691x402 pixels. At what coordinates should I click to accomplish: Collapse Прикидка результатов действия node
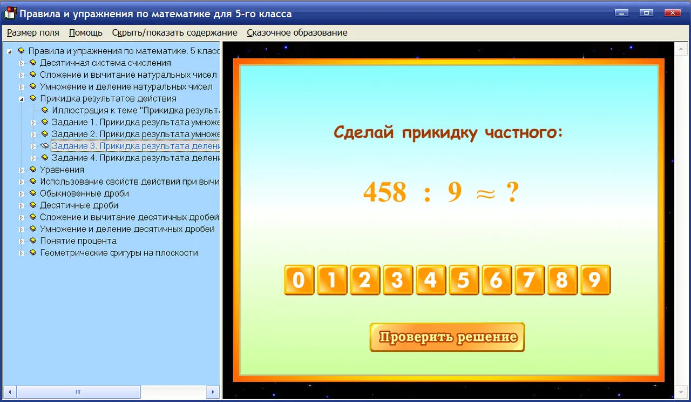click(x=22, y=99)
